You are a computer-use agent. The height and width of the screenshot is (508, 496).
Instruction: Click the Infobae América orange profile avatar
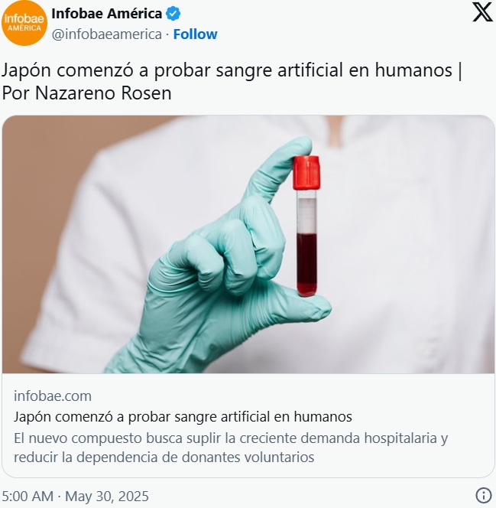(24, 23)
